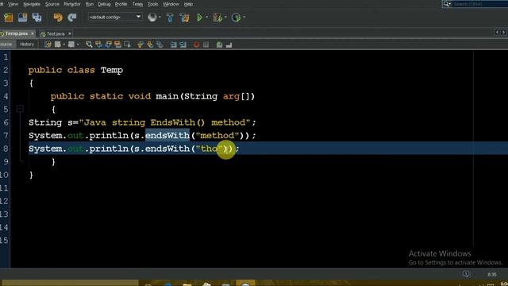Open the default config combo box
Image resolution: width=508 pixels, height=286 pixels.
115,17
